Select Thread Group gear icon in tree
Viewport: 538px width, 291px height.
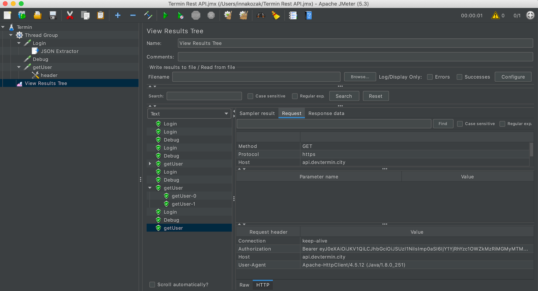click(x=20, y=35)
